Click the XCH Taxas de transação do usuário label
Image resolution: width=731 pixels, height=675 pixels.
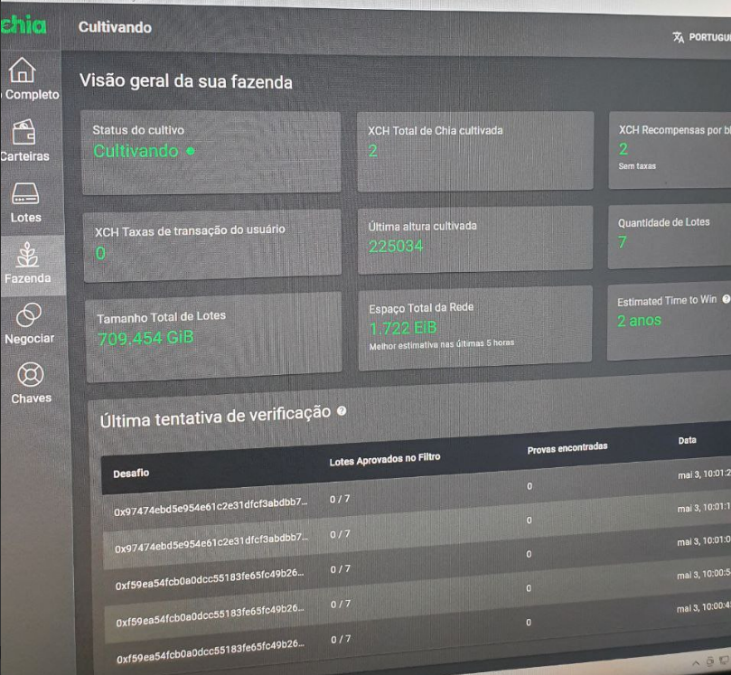point(190,230)
